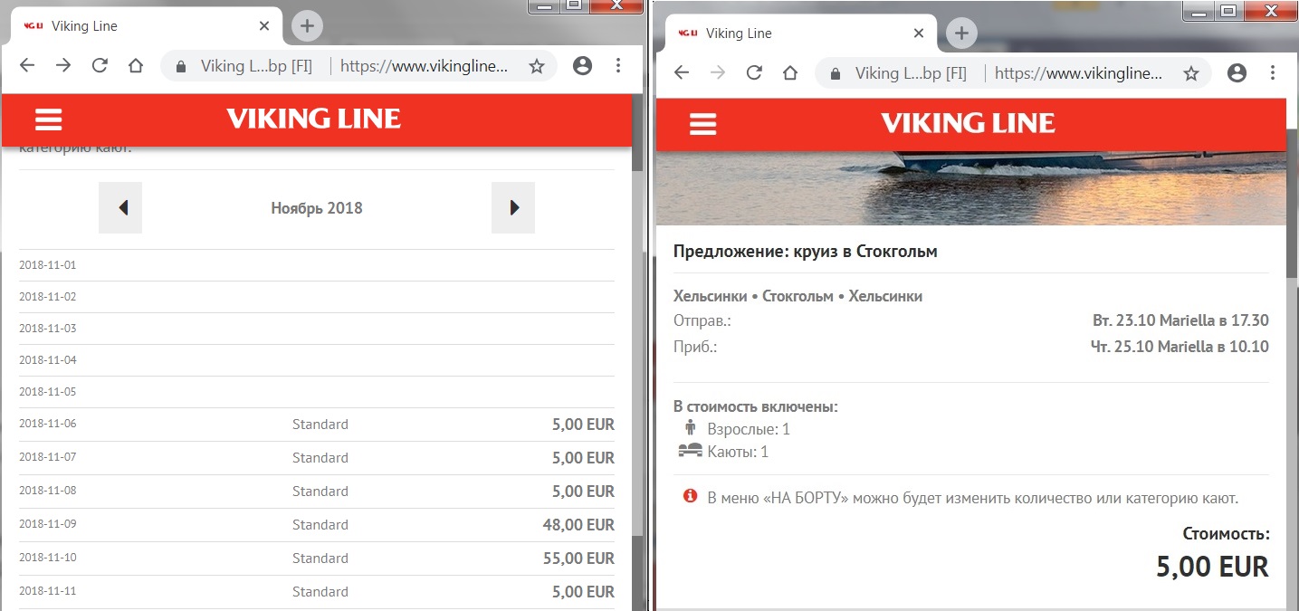Viewport: 1299px width, 611px height.
Task: Click Viking Line logo in right window
Action: pos(968,123)
